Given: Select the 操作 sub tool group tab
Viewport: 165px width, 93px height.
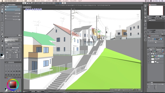Looking at the screenshot, I should 11,7.
